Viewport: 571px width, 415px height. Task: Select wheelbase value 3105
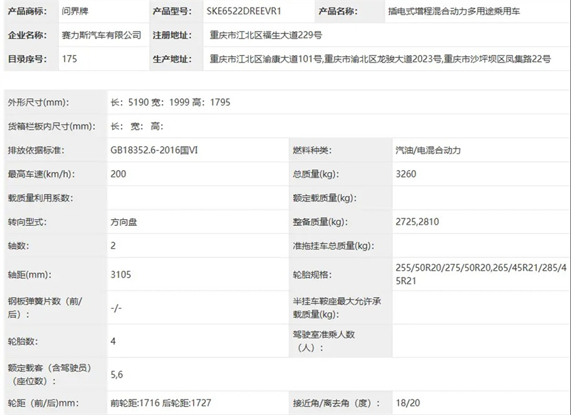click(120, 274)
